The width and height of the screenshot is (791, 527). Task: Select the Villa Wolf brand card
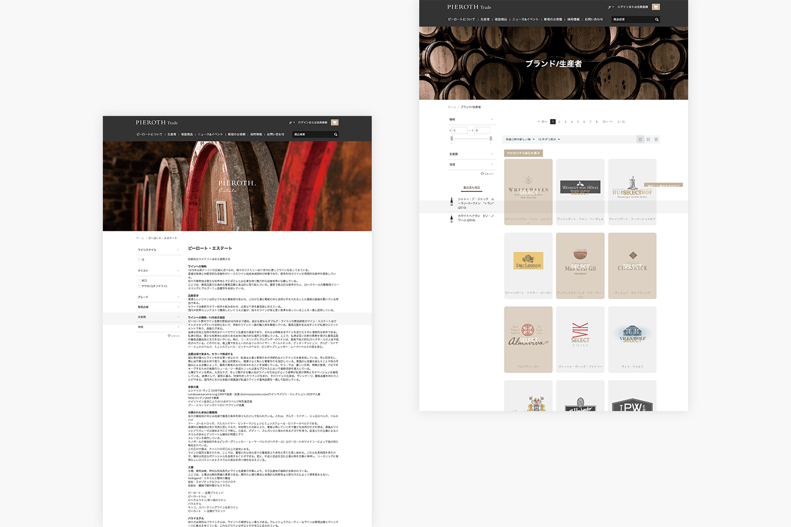click(x=632, y=339)
